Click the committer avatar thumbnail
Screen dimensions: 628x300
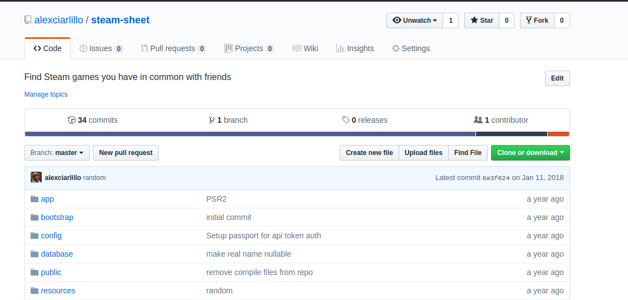36,177
